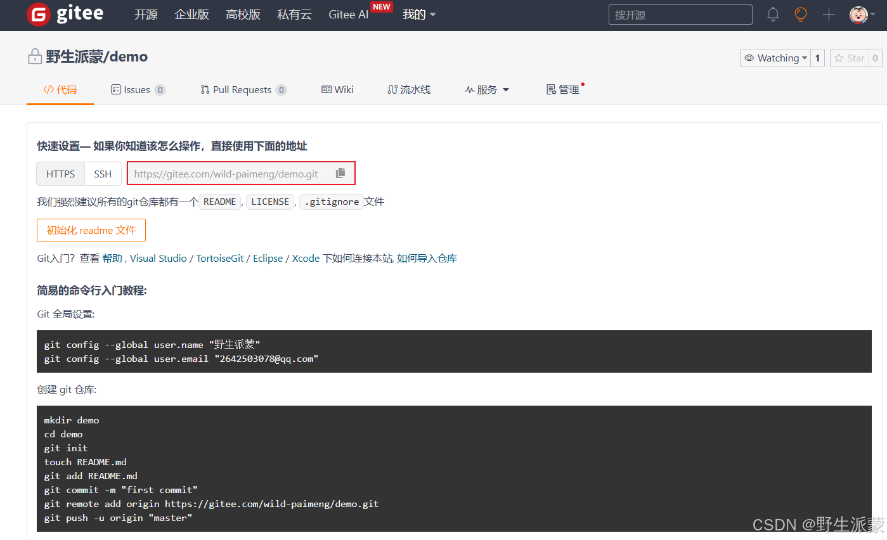887x540 pixels.
Task: Click the 初始化 readme 文件 button
Action: click(x=91, y=230)
